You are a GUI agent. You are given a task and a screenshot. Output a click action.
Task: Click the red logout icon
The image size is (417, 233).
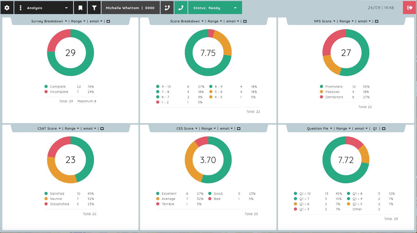click(x=410, y=8)
